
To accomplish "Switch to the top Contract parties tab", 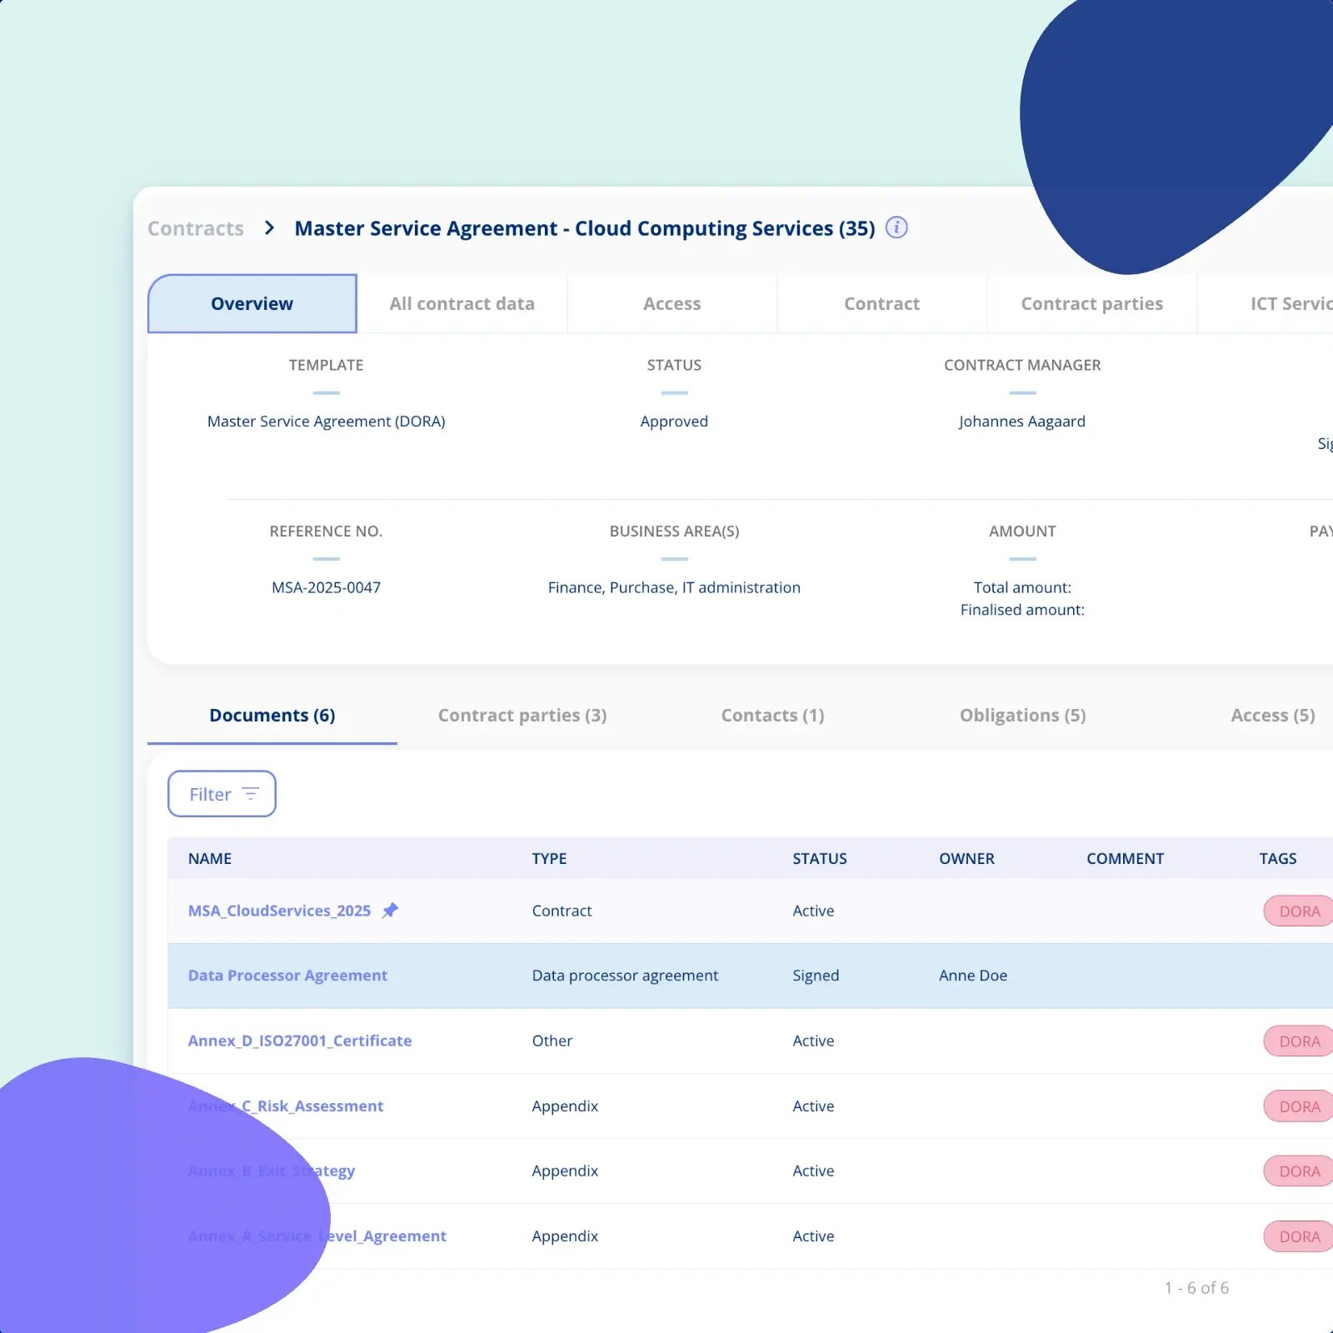I will coord(1092,303).
